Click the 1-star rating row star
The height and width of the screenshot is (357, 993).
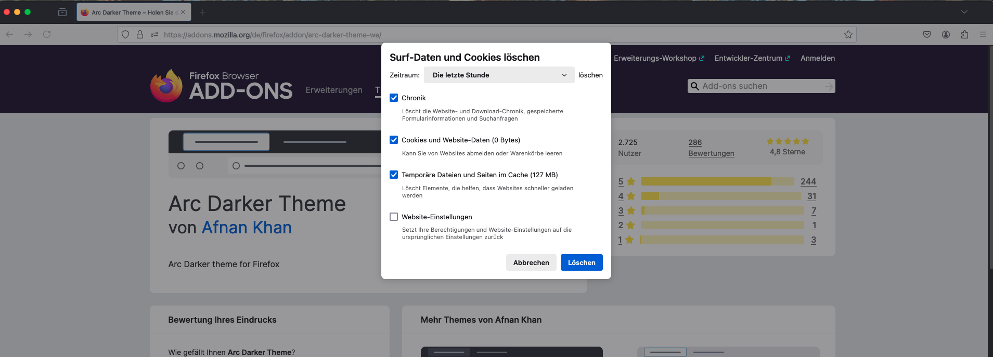coord(629,240)
